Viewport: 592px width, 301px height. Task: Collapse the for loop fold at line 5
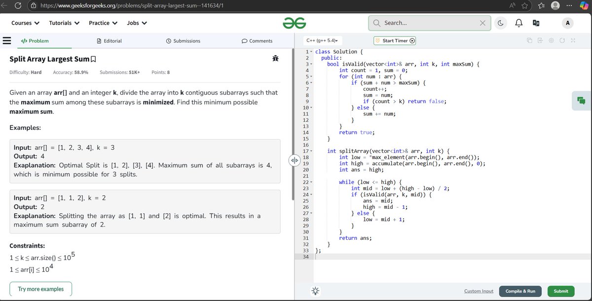point(311,76)
